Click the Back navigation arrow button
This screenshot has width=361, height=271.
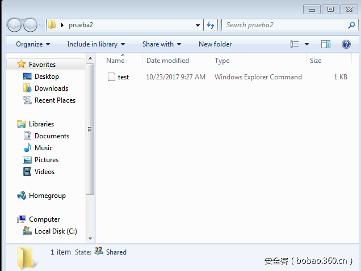(x=15, y=25)
